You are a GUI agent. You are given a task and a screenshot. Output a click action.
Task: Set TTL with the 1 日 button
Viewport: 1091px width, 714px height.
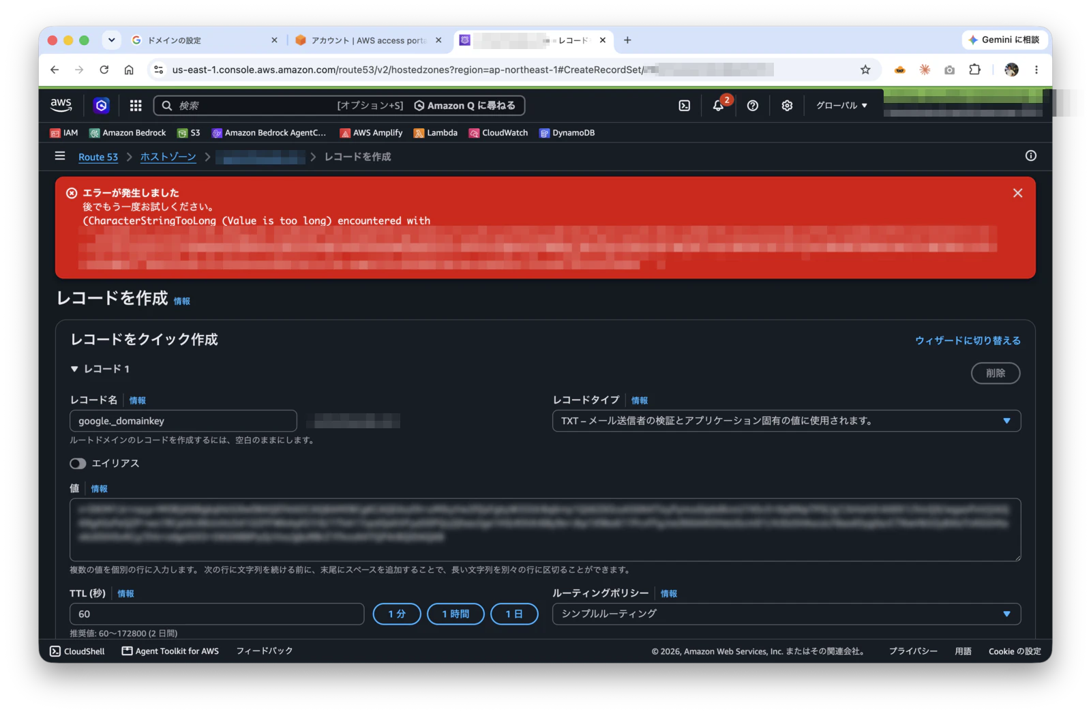[514, 614]
